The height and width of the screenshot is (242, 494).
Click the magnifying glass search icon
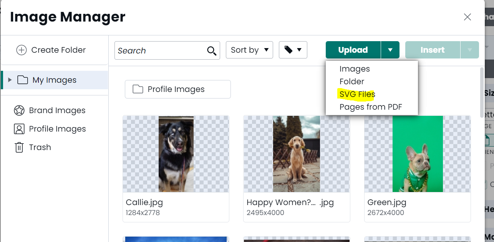point(211,50)
